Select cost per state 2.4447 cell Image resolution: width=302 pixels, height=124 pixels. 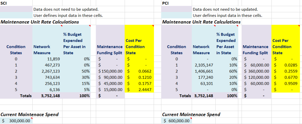click(x=139, y=90)
